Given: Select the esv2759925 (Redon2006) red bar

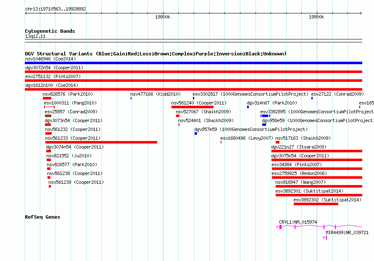Looking at the screenshot, I should pyautogui.click(x=317, y=177).
